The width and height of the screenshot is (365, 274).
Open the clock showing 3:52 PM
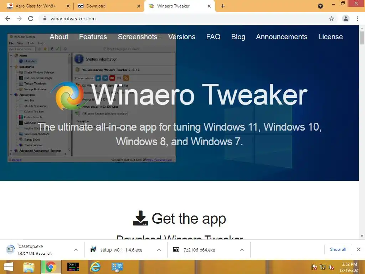[x=350, y=267]
